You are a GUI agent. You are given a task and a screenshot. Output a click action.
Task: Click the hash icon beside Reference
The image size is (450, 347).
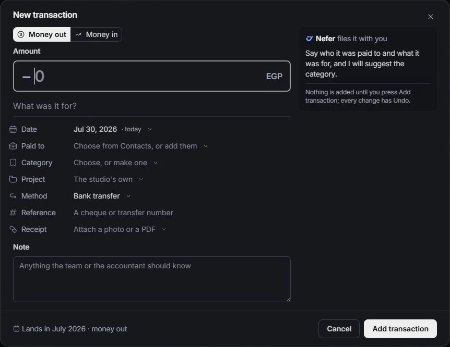click(13, 213)
